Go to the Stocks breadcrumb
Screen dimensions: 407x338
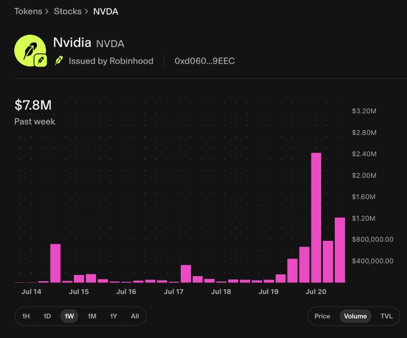click(x=68, y=11)
